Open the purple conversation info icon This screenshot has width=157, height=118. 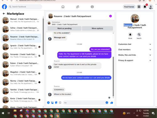[111, 16]
